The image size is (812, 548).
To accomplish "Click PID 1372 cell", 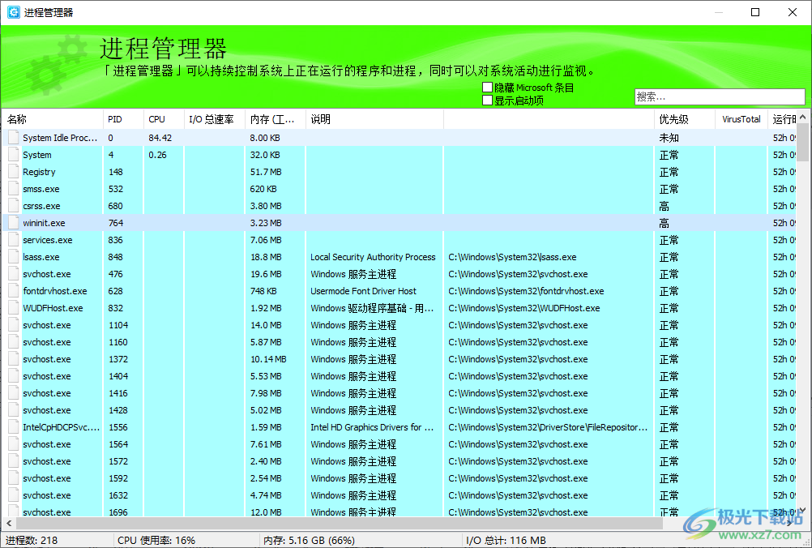I will click(x=118, y=359).
